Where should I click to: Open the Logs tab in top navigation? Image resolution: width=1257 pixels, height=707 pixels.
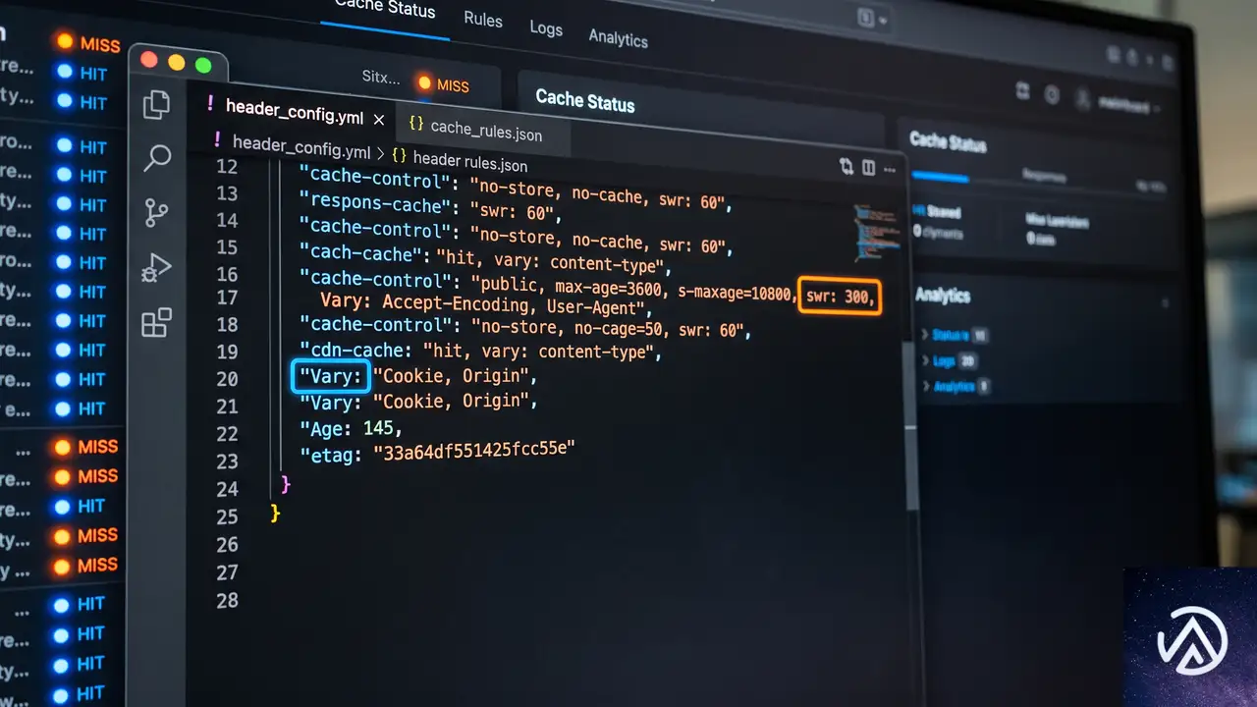tap(546, 27)
